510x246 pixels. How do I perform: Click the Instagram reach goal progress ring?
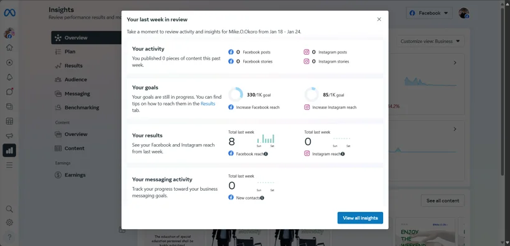(x=312, y=94)
